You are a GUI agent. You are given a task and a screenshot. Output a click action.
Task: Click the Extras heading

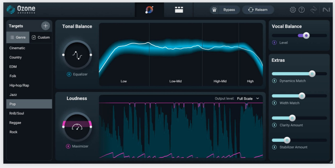[278, 60]
